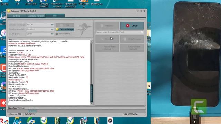Click the Octoplus app icon in title bar
Image resolution: width=221 pixels, height=124 pixels.
[9, 11]
